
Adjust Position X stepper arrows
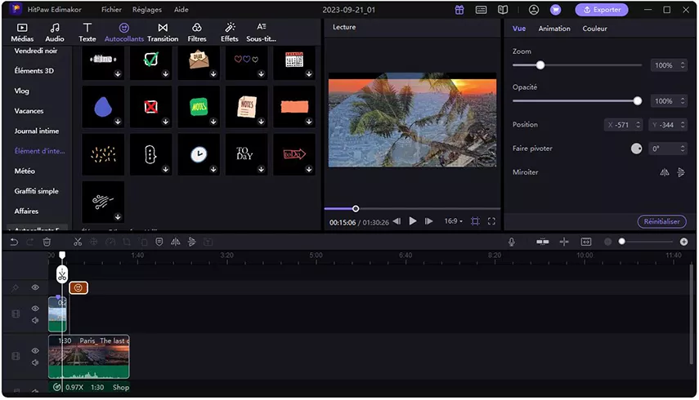[x=638, y=125]
